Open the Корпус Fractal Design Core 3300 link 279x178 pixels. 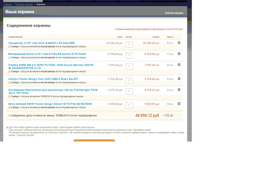43,79
